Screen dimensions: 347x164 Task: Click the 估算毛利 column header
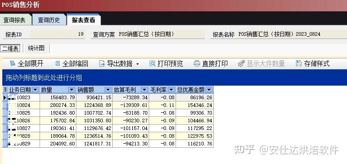[x=131, y=90]
